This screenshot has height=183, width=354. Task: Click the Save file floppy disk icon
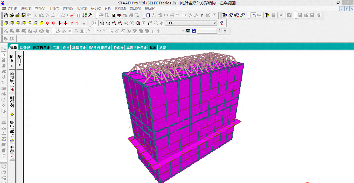pos(23,15)
